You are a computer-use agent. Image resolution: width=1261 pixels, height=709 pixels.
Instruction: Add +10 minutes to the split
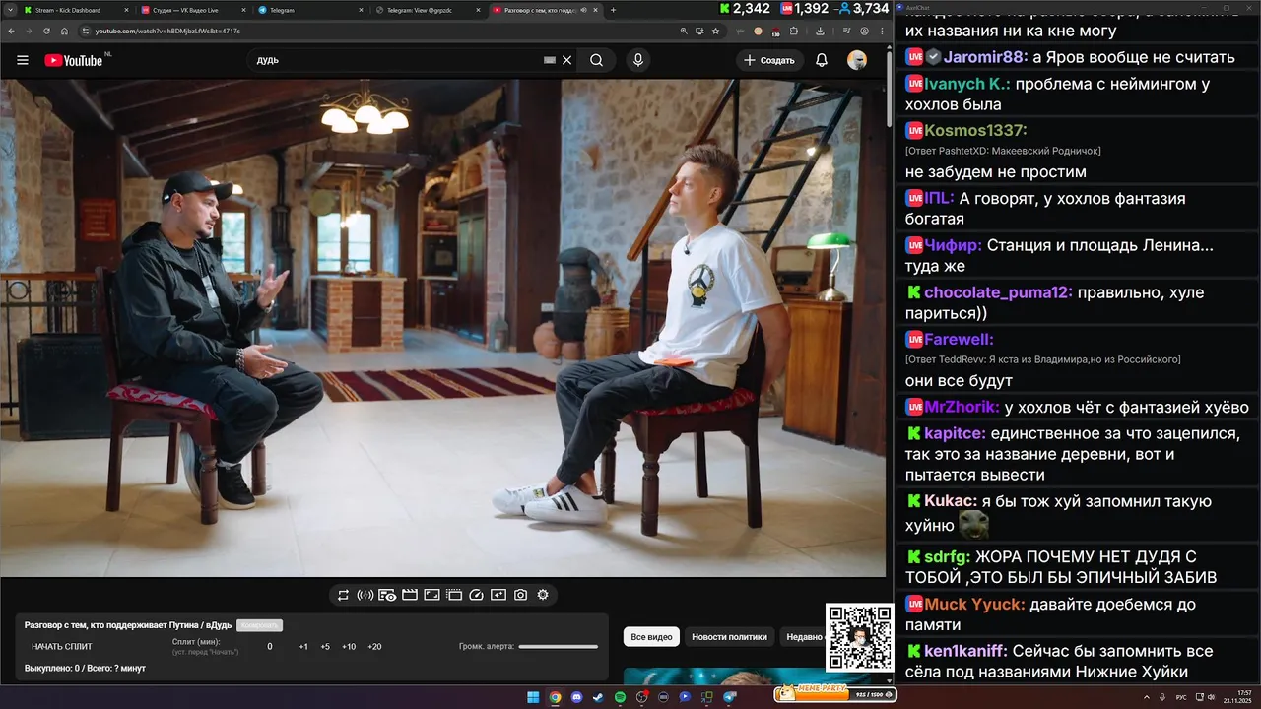coord(349,647)
